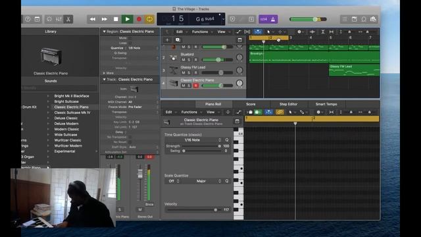Open Quick Help with question mark icon
Screen dimensions: 421x237
click(28, 19)
